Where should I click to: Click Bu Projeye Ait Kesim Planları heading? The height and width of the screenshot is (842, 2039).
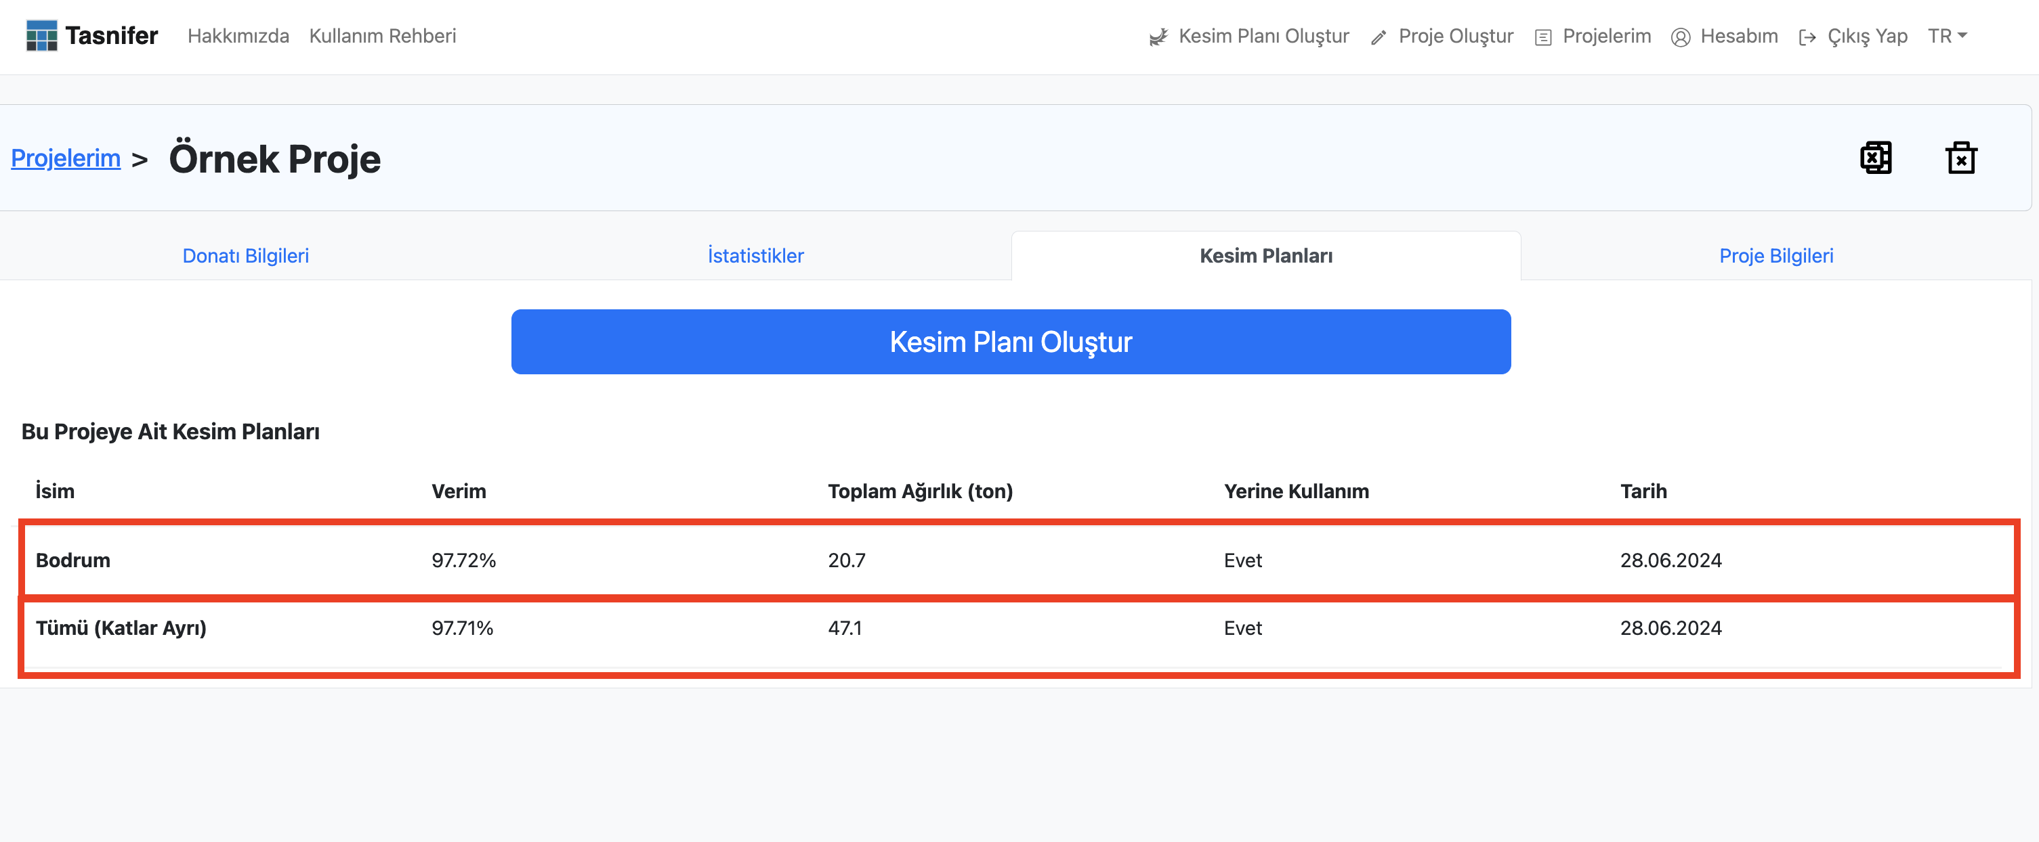click(170, 432)
